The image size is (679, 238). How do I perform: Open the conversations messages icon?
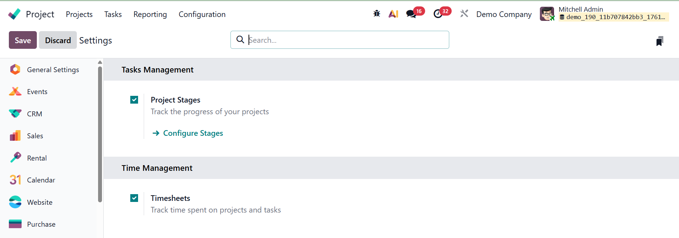click(x=411, y=14)
